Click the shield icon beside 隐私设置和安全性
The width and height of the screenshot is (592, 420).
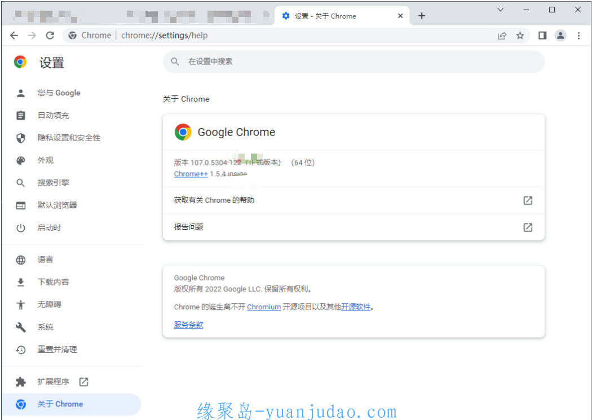21,138
